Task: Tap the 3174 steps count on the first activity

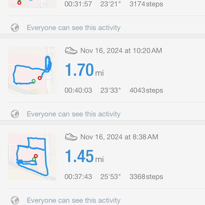Action: coord(146,4)
